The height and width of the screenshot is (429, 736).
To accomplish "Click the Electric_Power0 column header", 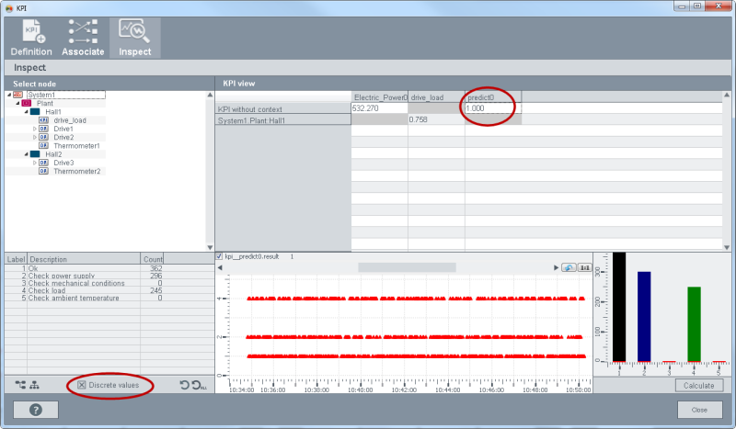I will 379,97.
